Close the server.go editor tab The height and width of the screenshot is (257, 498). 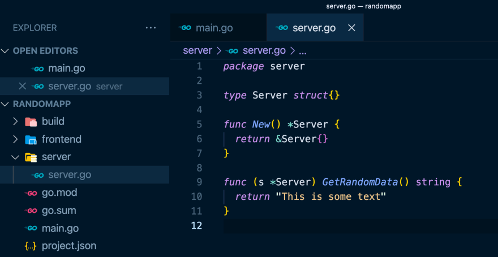(351, 28)
